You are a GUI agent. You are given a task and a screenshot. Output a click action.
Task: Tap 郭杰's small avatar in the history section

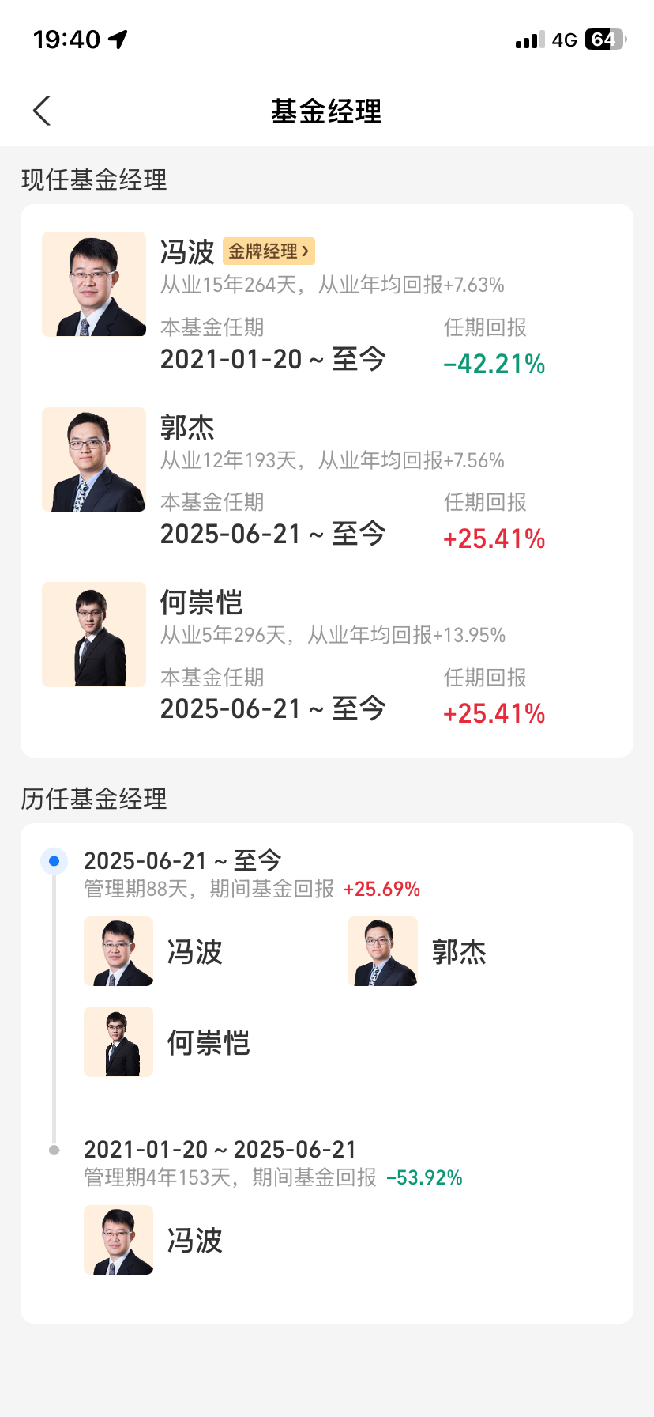pyautogui.click(x=382, y=951)
